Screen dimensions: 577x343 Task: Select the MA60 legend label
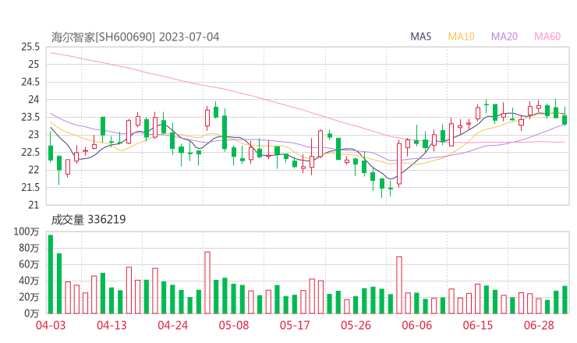[547, 37]
